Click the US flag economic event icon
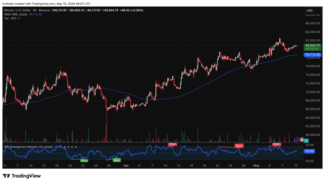 (x=302, y=140)
